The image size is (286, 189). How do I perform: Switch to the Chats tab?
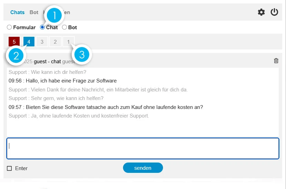pyautogui.click(x=17, y=12)
